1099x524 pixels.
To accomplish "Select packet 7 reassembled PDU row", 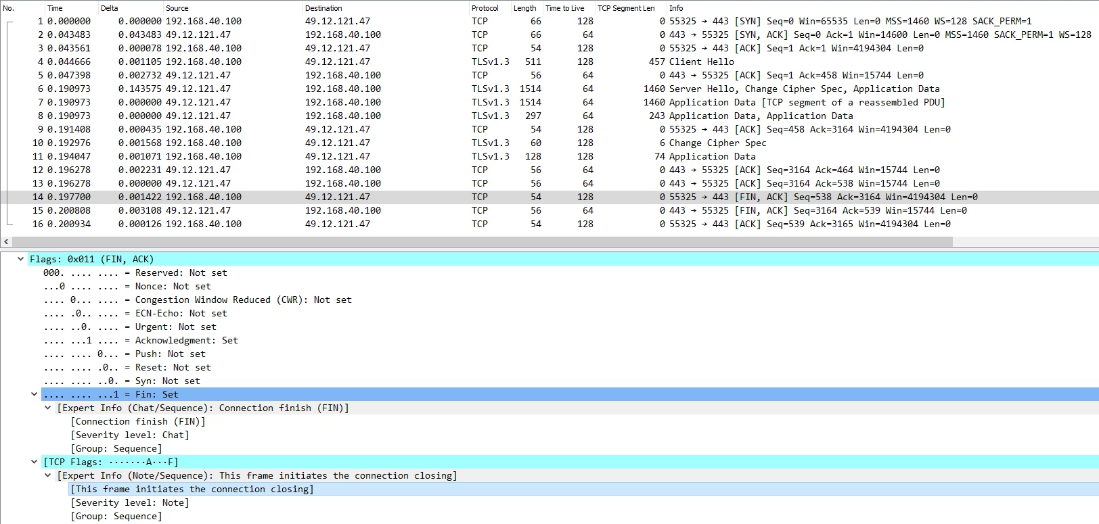I will 549,102.
